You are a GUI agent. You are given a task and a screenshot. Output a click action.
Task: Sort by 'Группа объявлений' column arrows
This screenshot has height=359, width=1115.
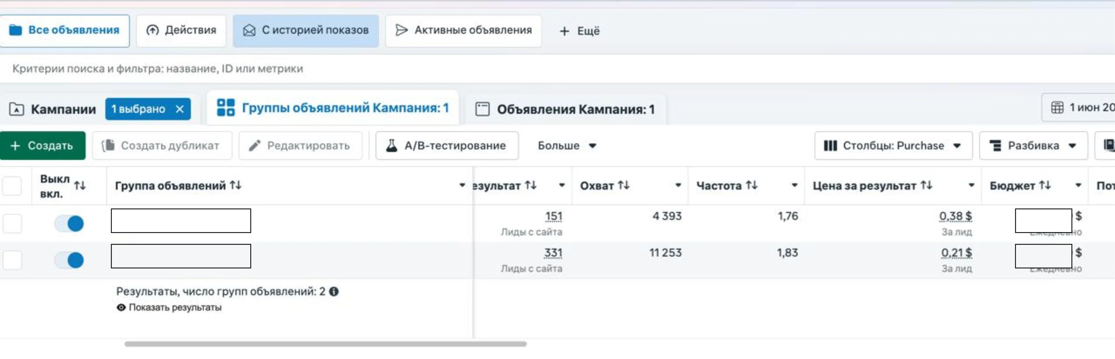point(235,185)
